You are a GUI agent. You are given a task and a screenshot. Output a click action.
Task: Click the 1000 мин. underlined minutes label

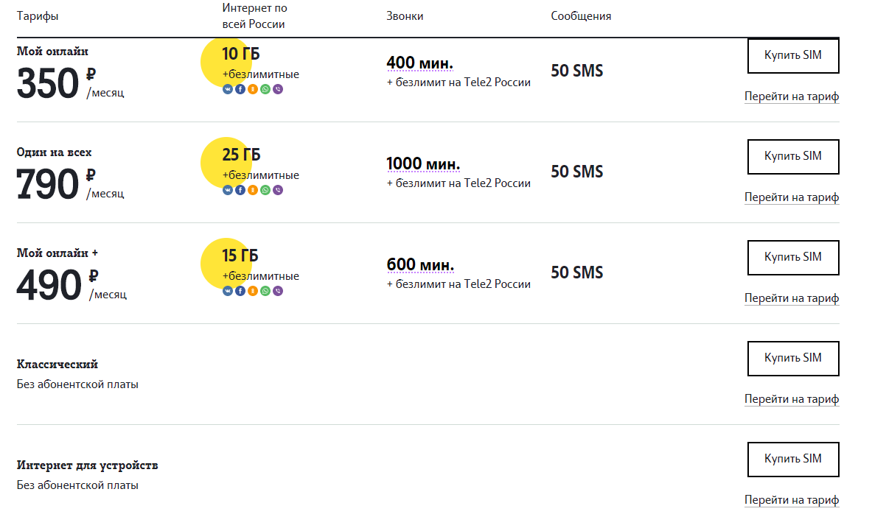click(423, 164)
